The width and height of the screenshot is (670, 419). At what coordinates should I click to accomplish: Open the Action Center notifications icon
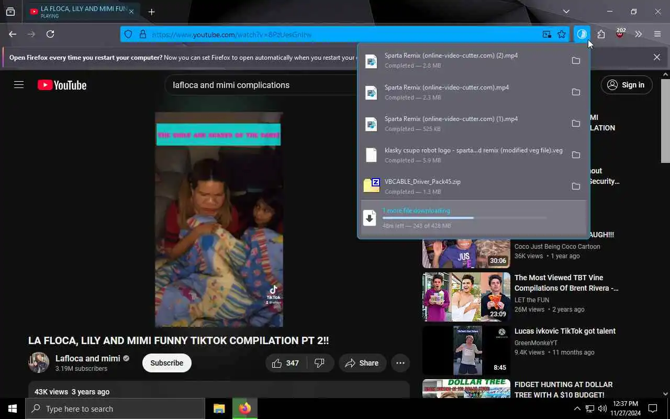pos(653,409)
